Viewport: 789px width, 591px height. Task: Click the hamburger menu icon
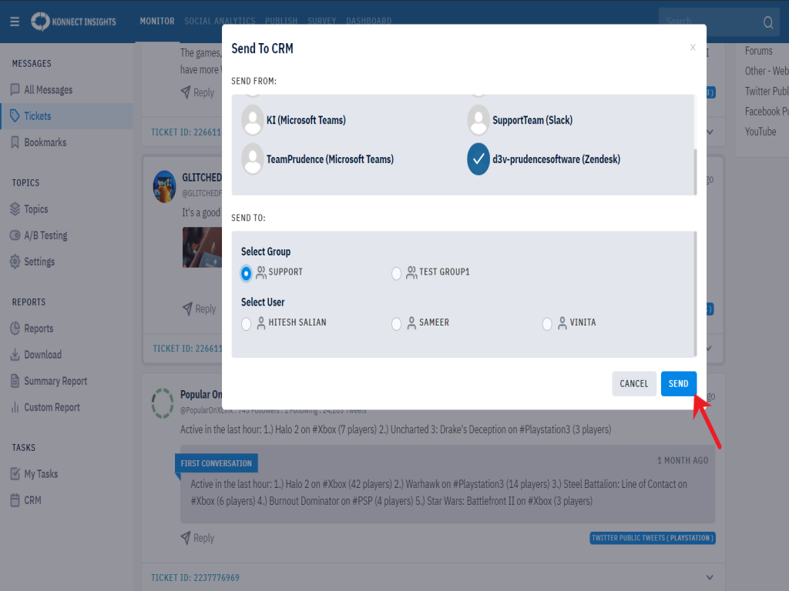coord(15,22)
